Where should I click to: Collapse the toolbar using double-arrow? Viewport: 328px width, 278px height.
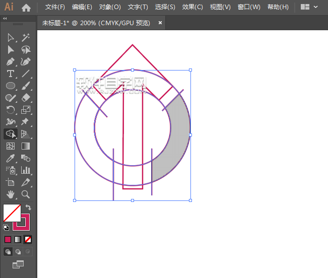click(x=5, y=18)
